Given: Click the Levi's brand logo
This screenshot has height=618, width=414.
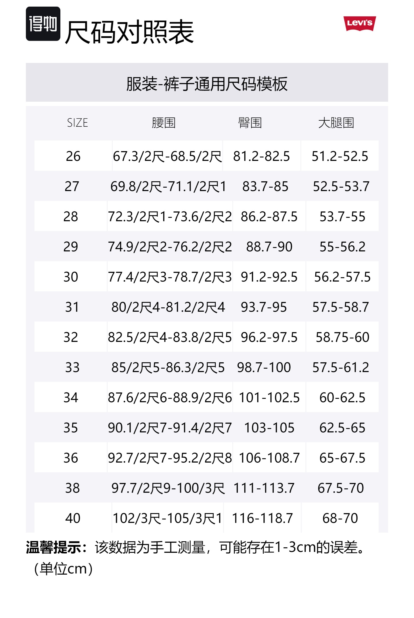Looking at the screenshot, I should pos(359,23).
